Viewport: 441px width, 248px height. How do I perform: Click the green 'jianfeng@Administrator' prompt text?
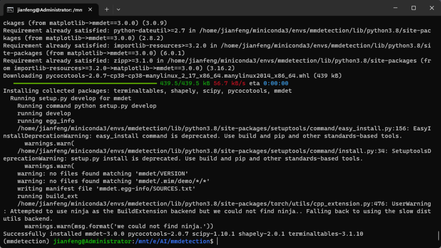click(x=92, y=241)
